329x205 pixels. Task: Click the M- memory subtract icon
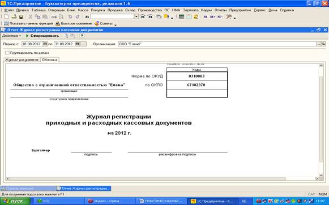(220, 16)
